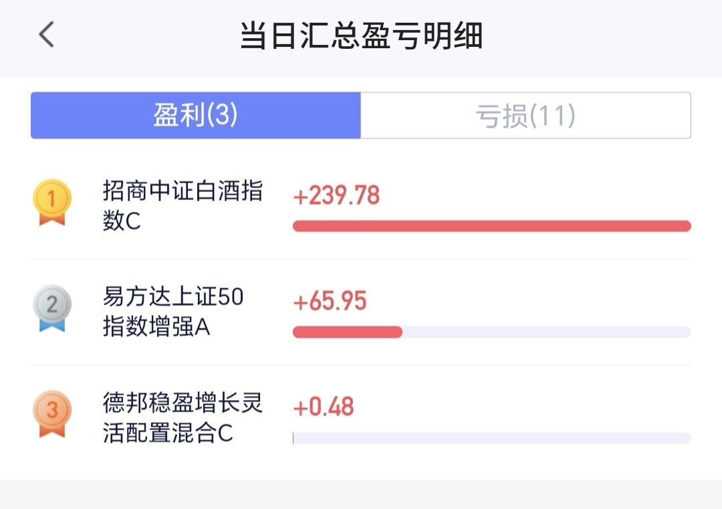Switch to the 亏损(11) tab

pyautogui.click(x=525, y=116)
